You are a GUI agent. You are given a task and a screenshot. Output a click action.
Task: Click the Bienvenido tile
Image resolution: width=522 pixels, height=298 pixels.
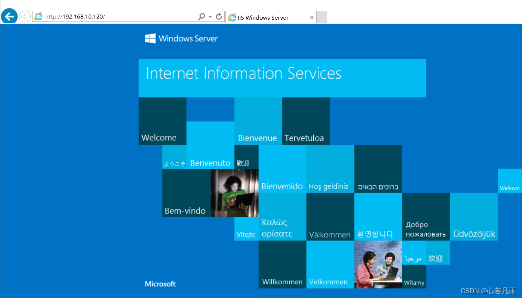point(282,169)
